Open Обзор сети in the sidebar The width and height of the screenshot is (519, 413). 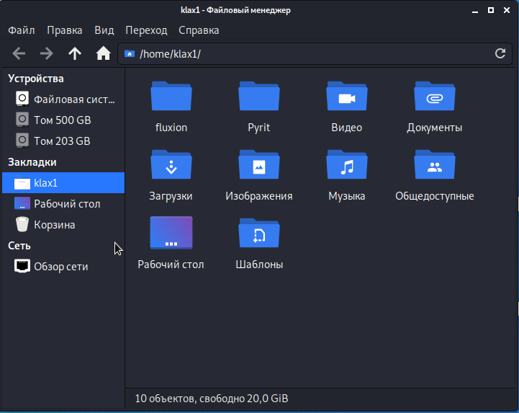pyautogui.click(x=60, y=267)
